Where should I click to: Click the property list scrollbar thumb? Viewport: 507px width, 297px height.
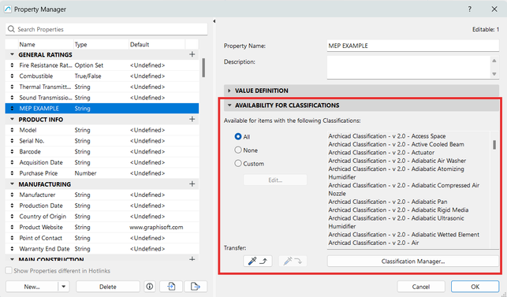tap(203, 68)
